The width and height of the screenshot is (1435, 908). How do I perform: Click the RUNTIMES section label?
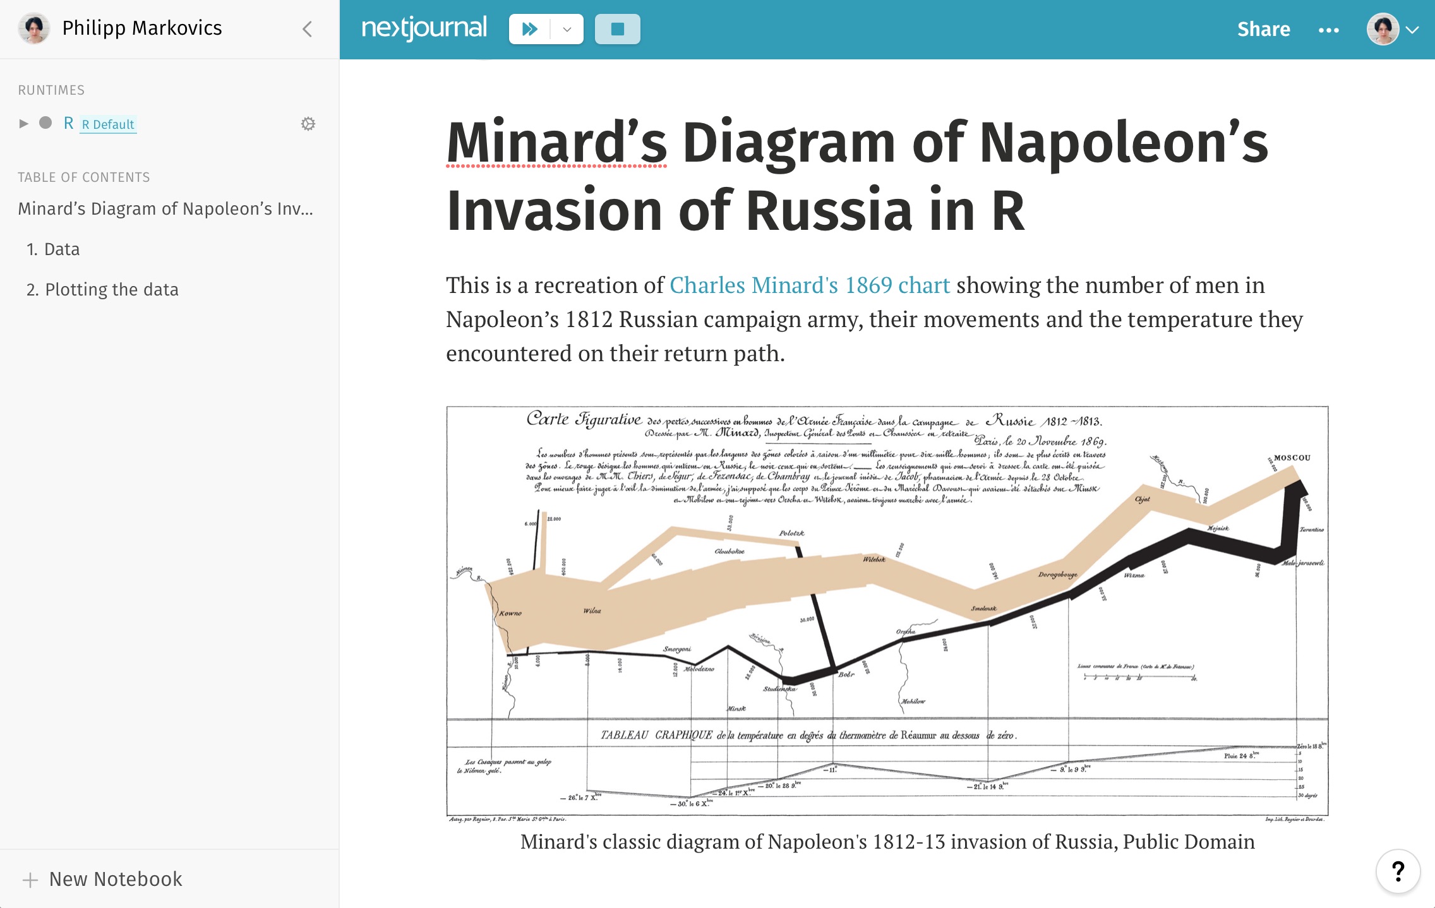(x=51, y=90)
